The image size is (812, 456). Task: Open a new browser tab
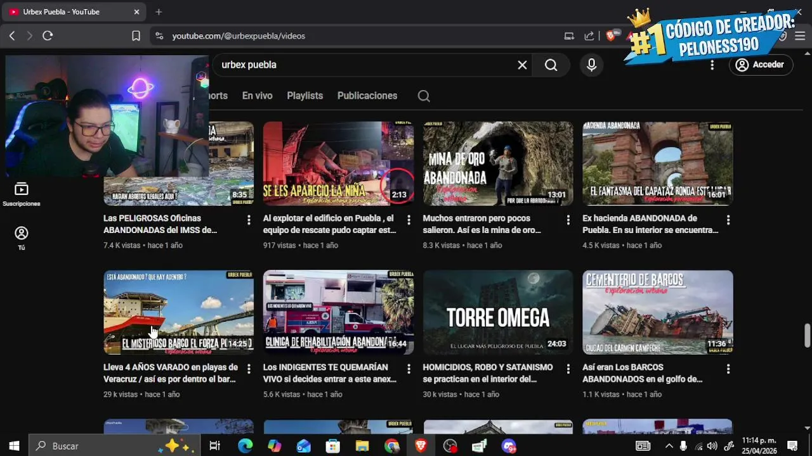[159, 11]
